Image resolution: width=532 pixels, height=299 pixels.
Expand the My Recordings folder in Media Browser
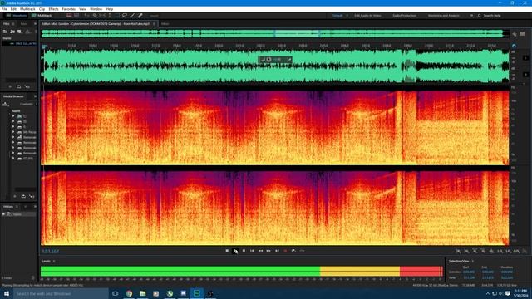click(x=13, y=132)
